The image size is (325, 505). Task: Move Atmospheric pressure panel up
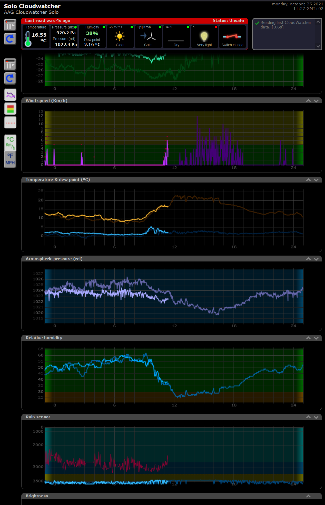pos(308,259)
